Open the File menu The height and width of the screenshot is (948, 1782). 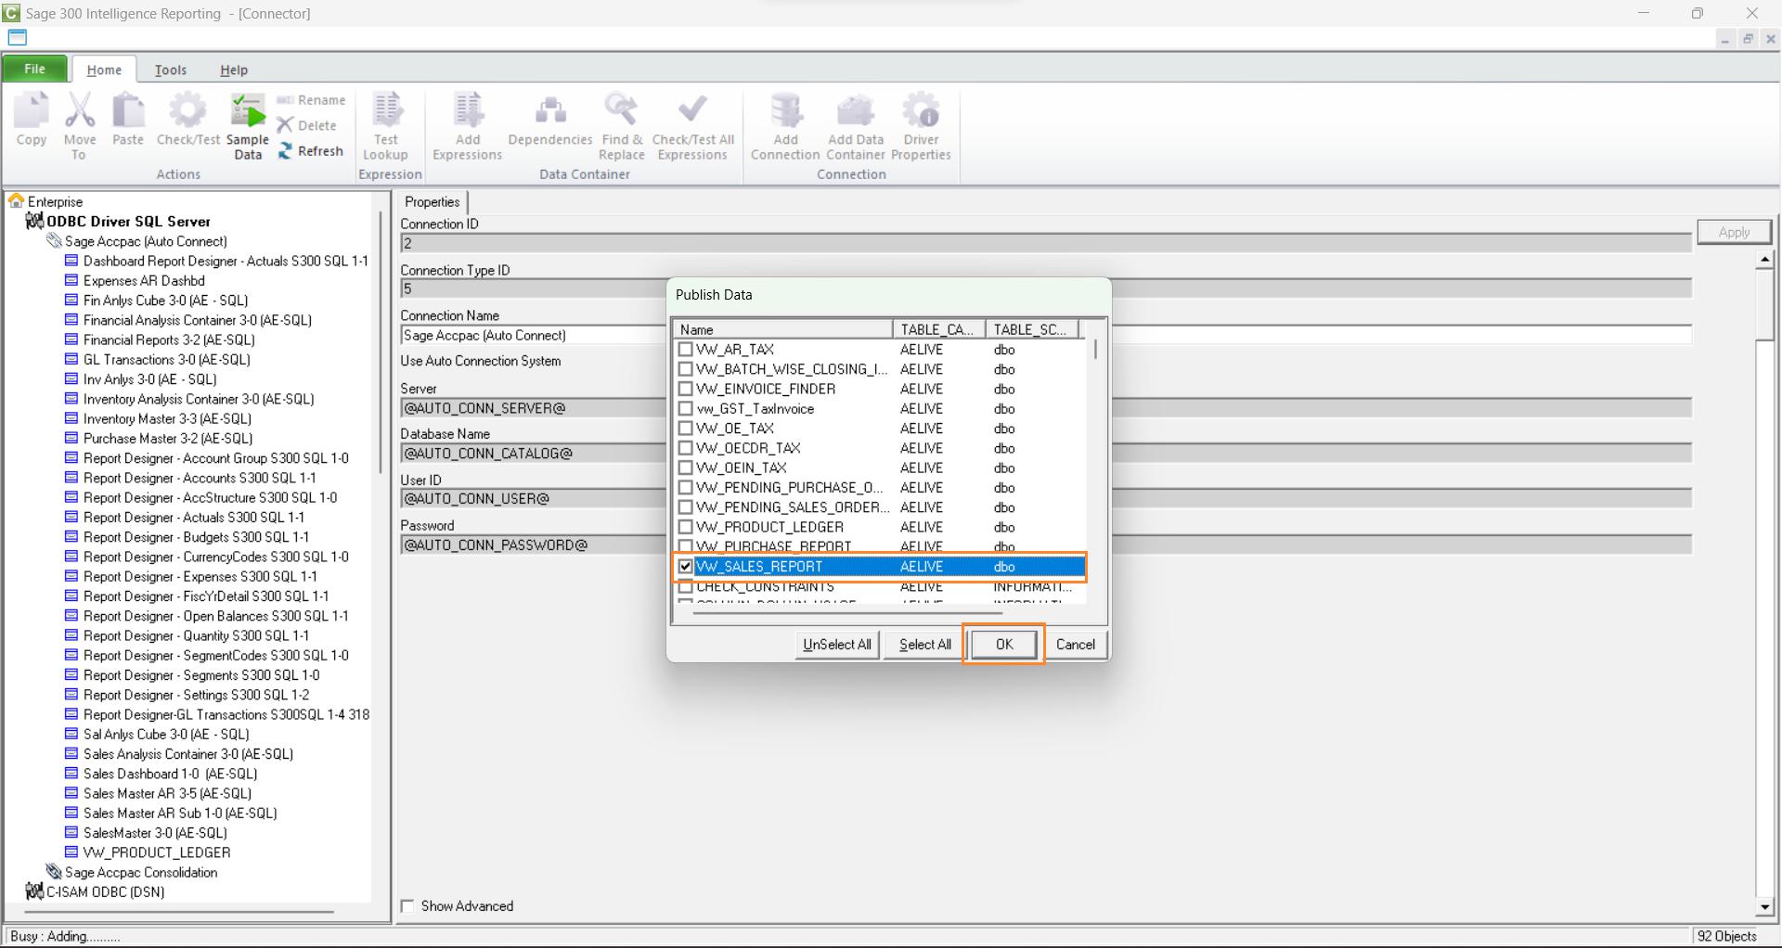34,69
